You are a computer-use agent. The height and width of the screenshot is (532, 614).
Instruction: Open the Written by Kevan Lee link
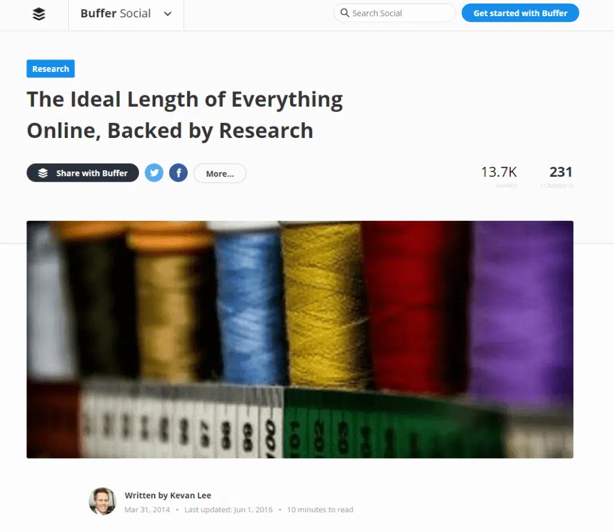tap(168, 495)
